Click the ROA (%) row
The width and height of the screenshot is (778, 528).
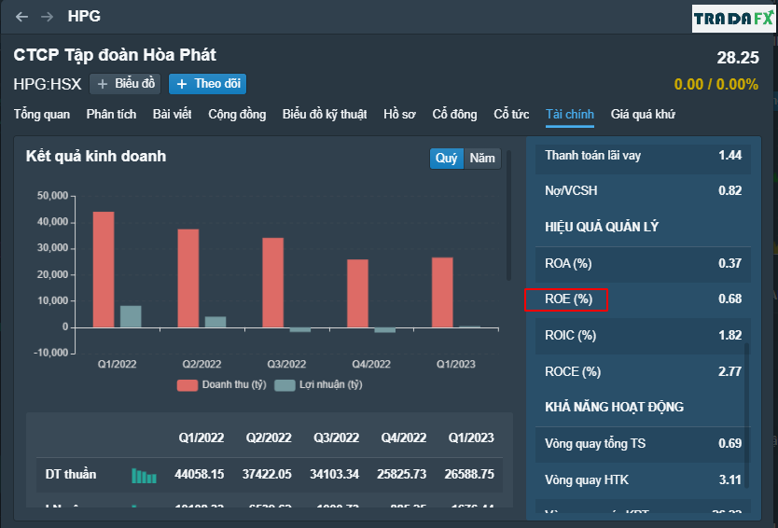pyautogui.click(x=643, y=263)
